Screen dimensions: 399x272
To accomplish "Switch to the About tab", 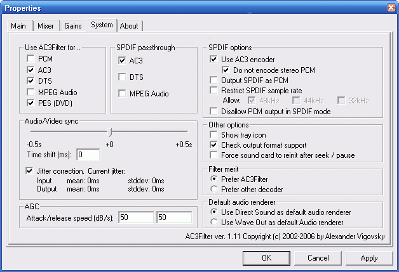I will [129, 26].
